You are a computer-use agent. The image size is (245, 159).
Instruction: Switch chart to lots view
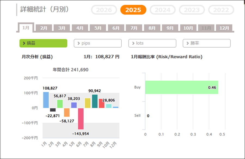(152, 43)
